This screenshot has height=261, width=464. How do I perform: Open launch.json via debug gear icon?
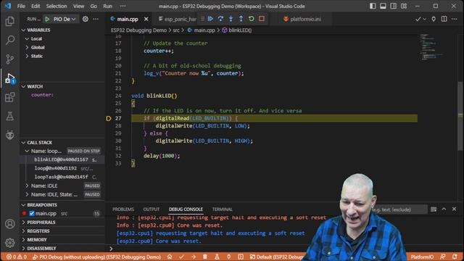(x=86, y=19)
